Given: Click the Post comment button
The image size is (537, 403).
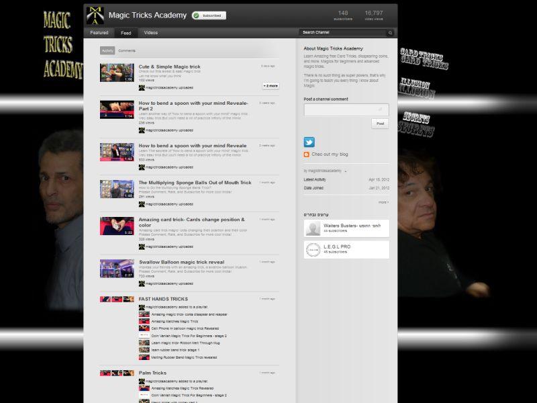Looking at the screenshot, I should point(380,124).
